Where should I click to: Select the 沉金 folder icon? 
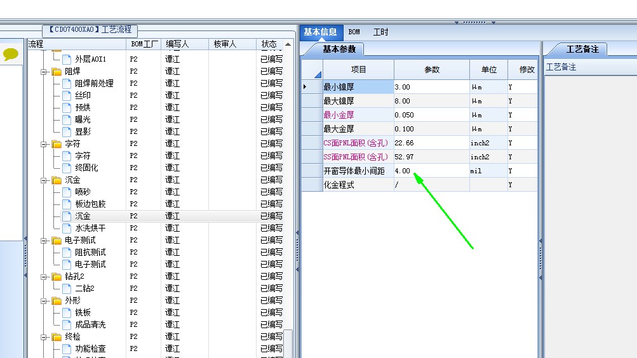pyautogui.click(x=57, y=180)
